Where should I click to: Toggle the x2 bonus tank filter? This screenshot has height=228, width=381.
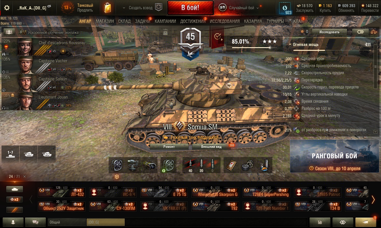[x=15, y=199]
